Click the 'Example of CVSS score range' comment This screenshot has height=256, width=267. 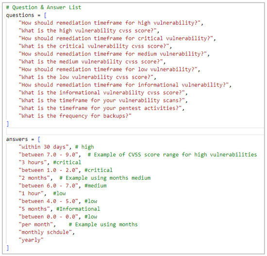pos(172,155)
